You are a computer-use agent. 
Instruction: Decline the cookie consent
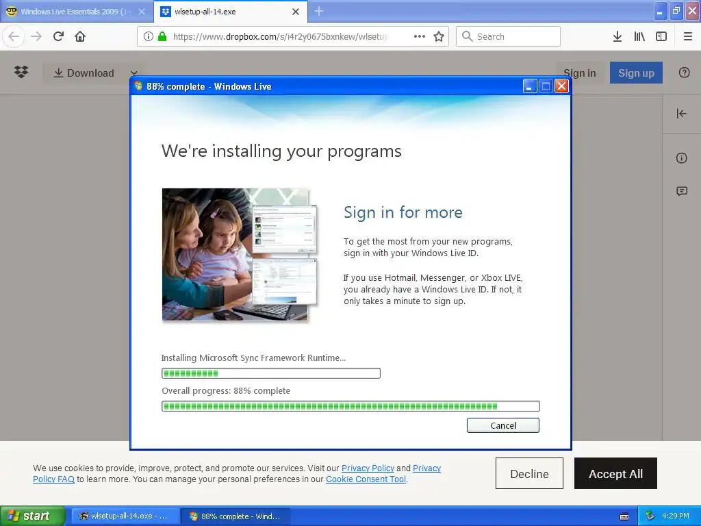point(529,473)
